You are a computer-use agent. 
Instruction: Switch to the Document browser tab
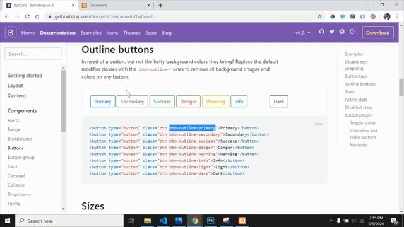[x=116, y=5]
